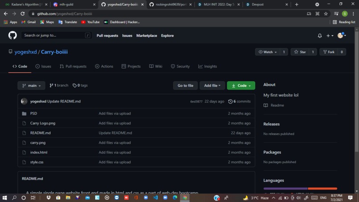
Task: Open the Releases heading link
Action: (271, 124)
